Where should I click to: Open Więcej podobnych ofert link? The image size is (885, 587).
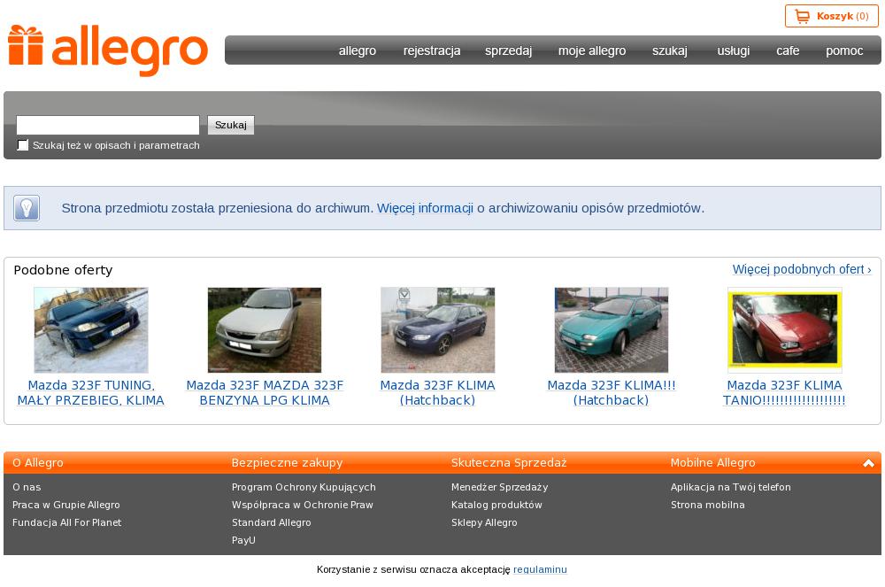(802, 269)
